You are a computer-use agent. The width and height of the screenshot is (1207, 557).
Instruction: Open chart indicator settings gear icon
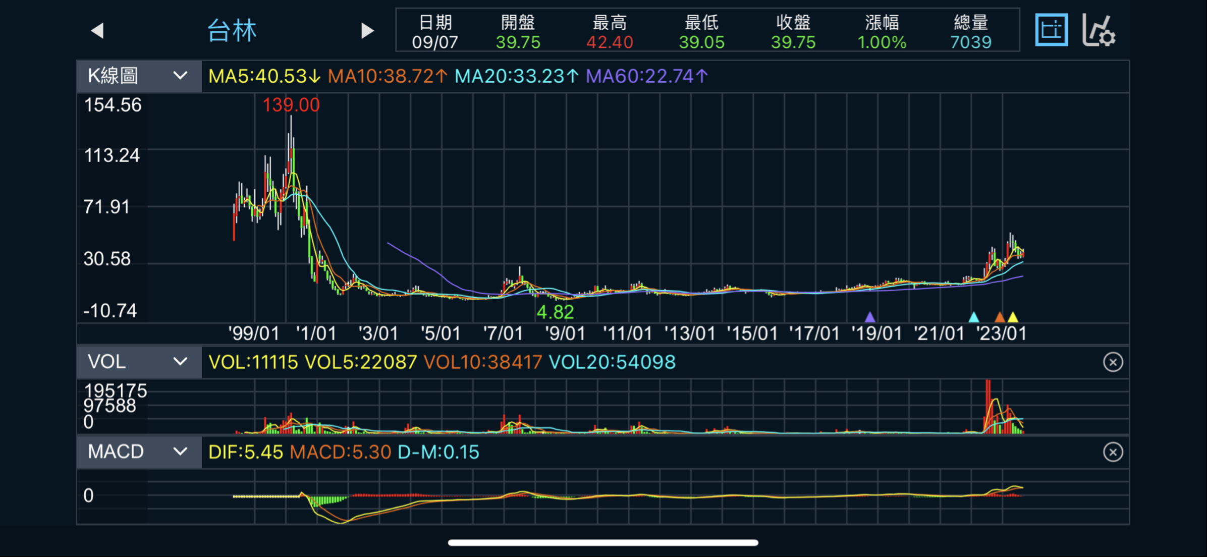1099,31
